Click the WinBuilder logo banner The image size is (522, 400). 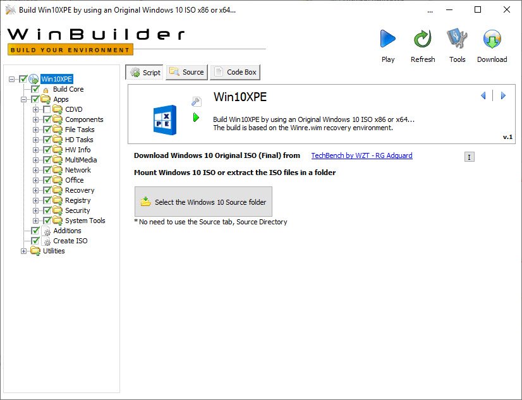[x=96, y=41]
